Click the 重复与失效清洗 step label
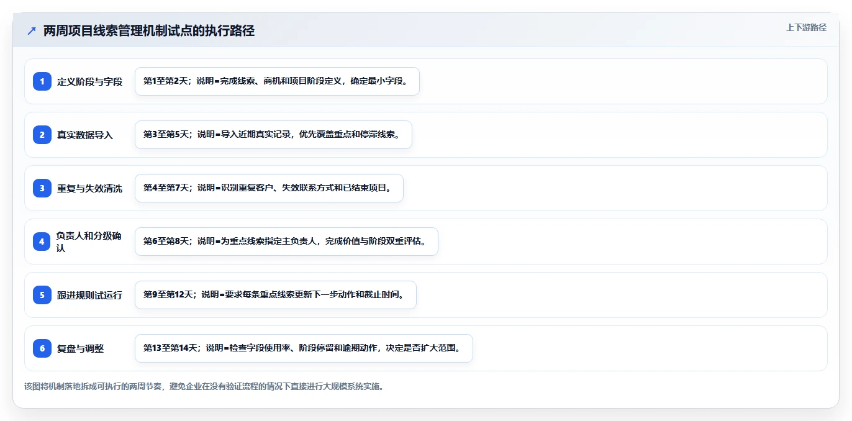 click(89, 188)
